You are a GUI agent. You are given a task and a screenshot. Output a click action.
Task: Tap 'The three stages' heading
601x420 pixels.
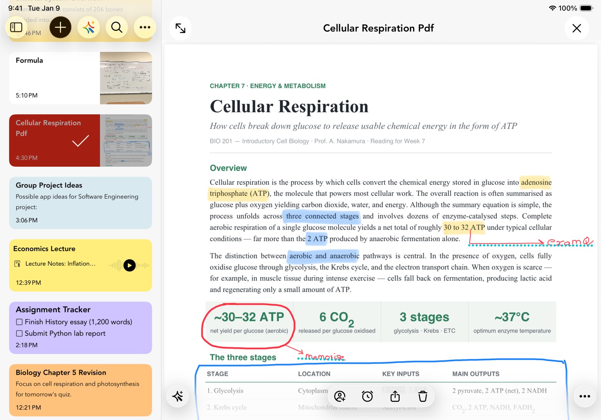(x=243, y=357)
